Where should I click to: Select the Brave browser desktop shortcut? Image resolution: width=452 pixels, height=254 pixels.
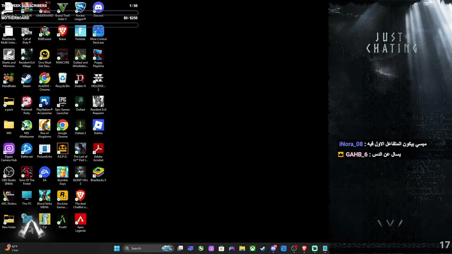point(63,33)
